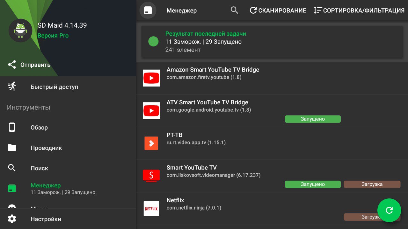Click the share icon beside Отправить
408x229 pixels.
coord(12,65)
